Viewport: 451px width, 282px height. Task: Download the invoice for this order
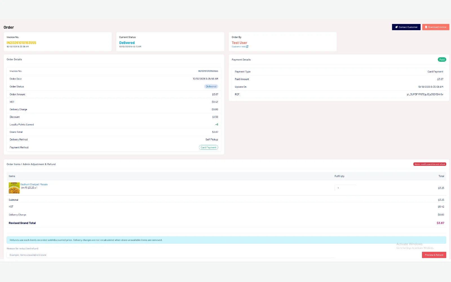435,27
